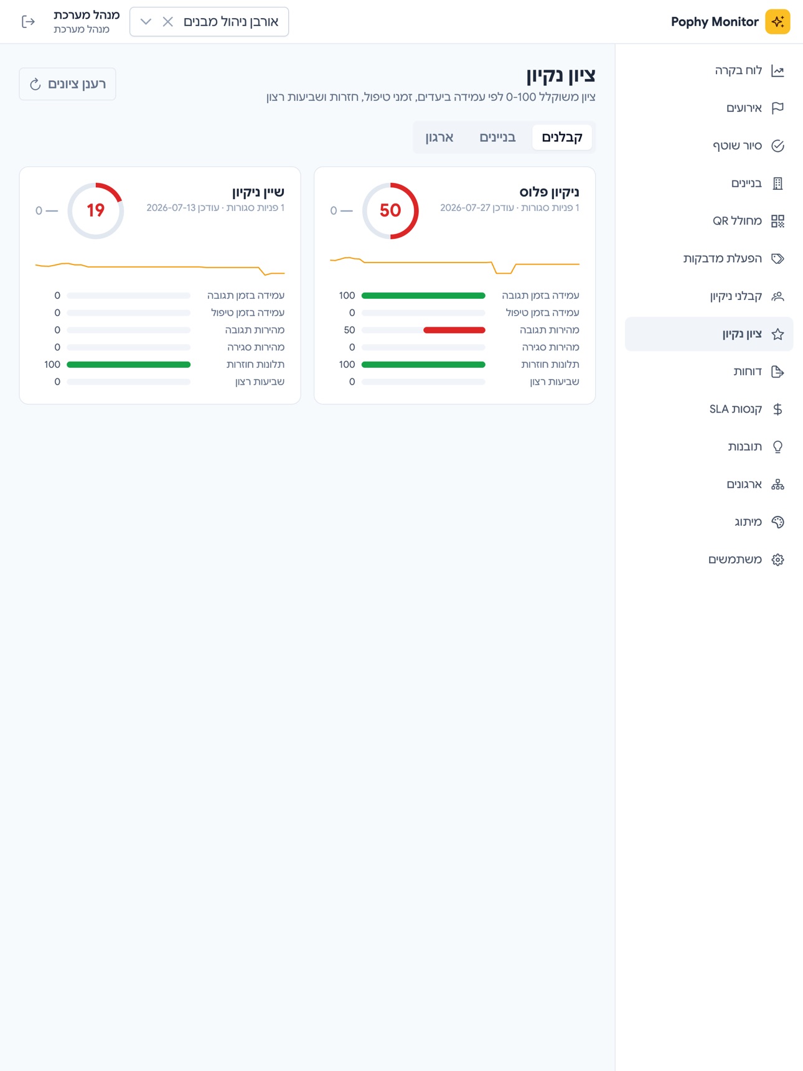Click the checkmark circle icon for סיור שוטף
The height and width of the screenshot is (1071, 803).
(777, 146)
